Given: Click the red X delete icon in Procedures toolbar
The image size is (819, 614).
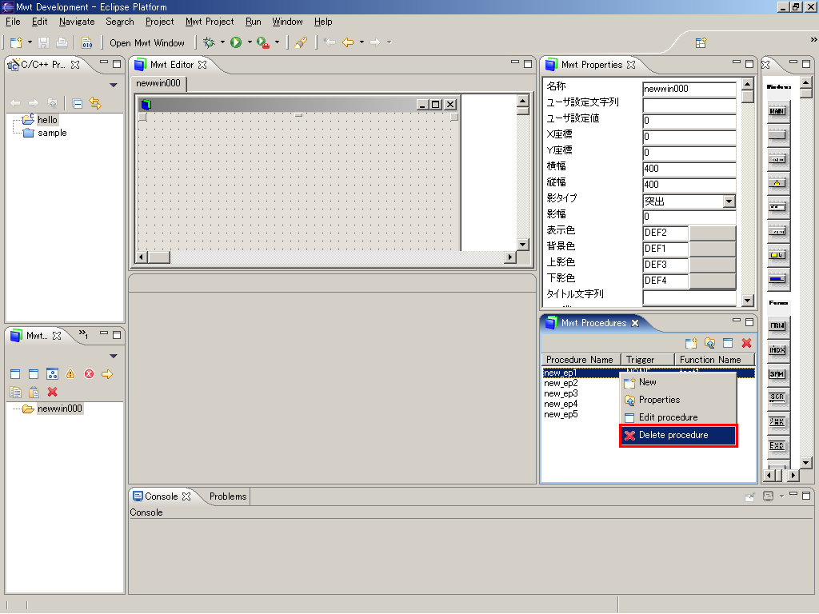Looking at the screenshot, I should point(746,343).
